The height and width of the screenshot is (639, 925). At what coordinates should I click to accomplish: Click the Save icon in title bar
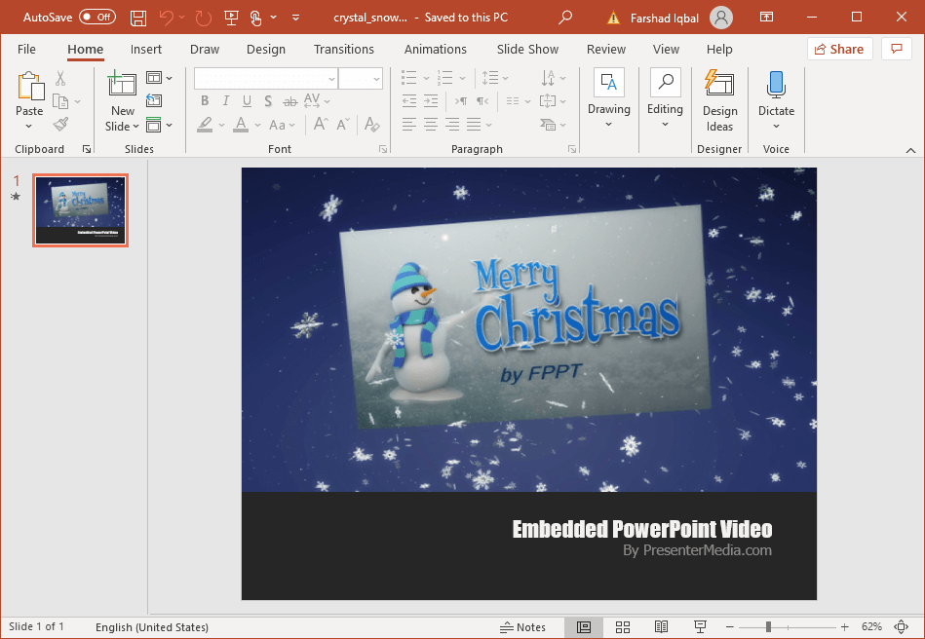pyautogui.click(x=138, y=18)
